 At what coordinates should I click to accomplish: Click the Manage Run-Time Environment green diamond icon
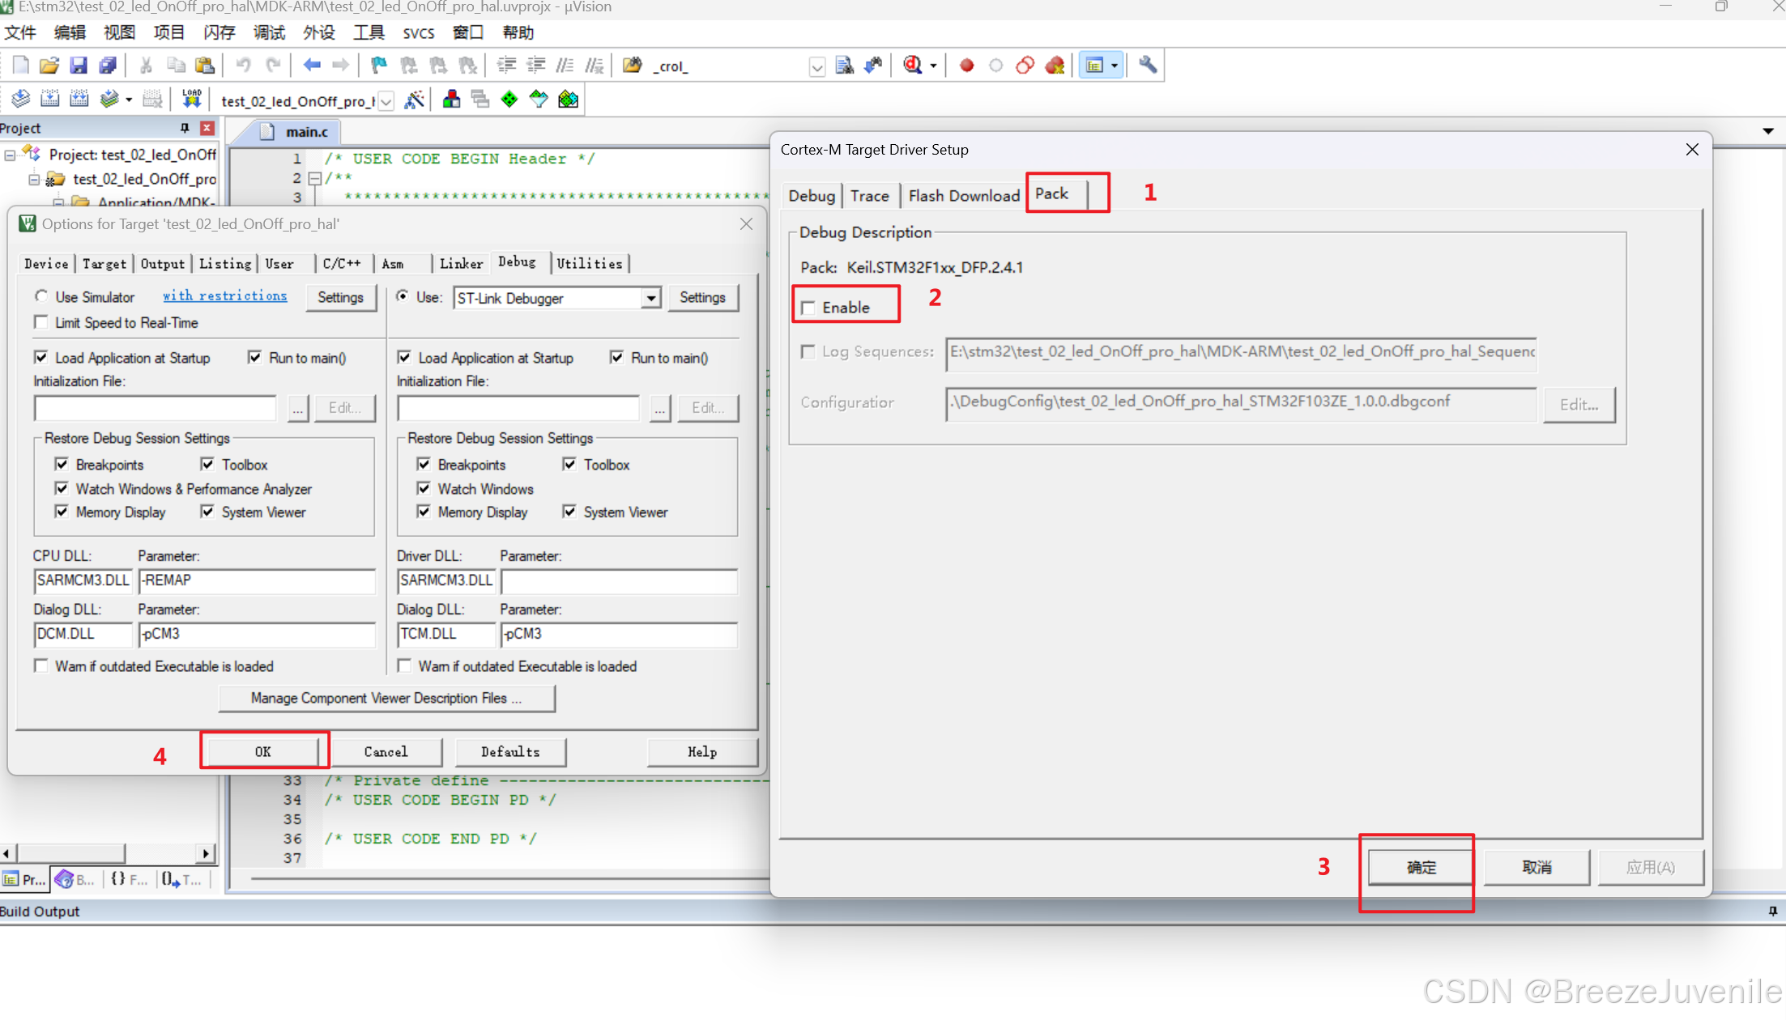(x=509, y=100)
